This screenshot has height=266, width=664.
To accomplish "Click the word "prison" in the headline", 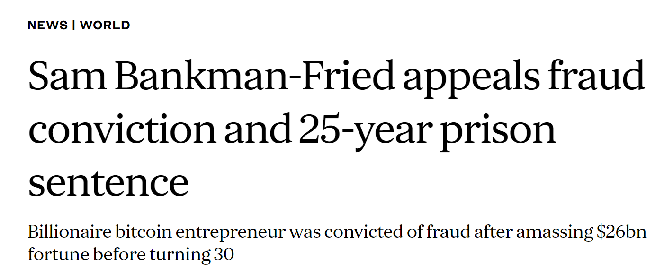I will [497, 131].
